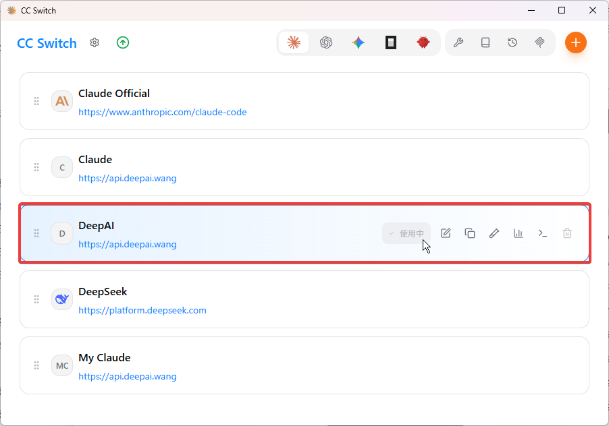This screenshot has width=609, height=426.
Task: Close the CC Switch window
Action: click(x=593, y=11)
